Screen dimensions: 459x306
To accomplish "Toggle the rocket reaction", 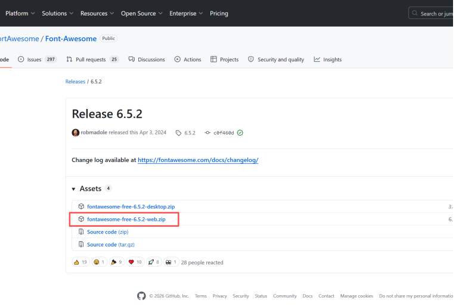I will pos(154,262).
